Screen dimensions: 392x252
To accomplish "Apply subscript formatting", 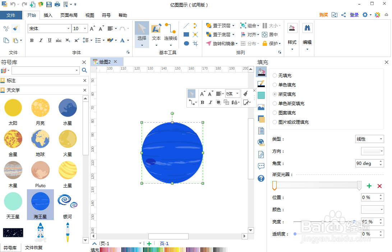I will [68, 40].
